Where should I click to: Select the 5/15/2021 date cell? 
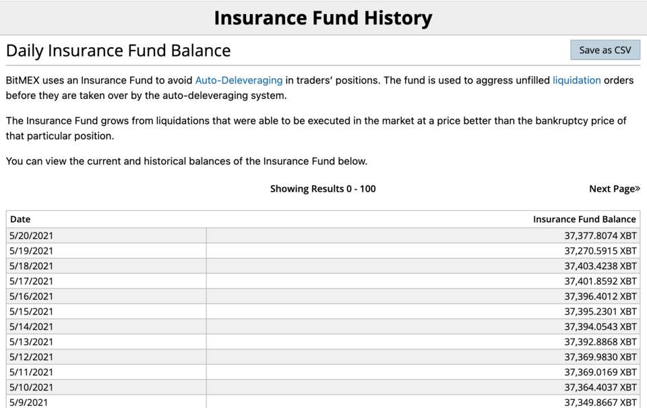pyautogui.click(x=32, y=311)
